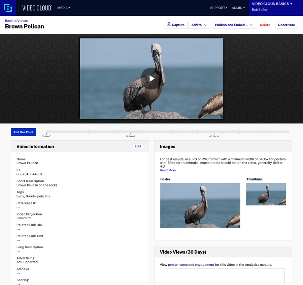This screenshot has width=303, height=285.
Task: Click the Brightcove logo icon
Action: pos(8,8)
